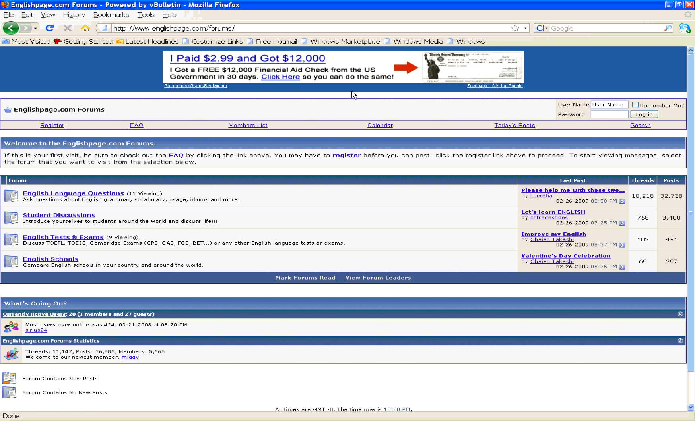Click the Latest Headlines feed icon
This screenshot has height=421, width=695.
click(119, 41)
